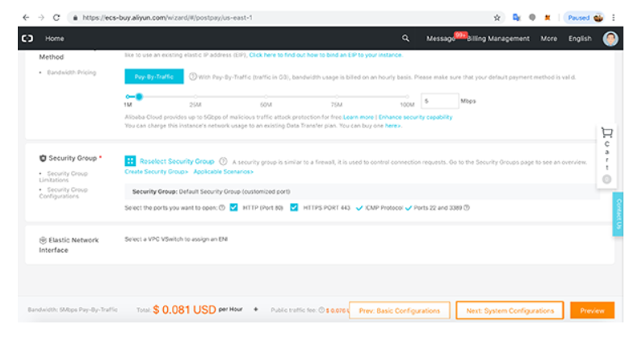Click the Alibaba Cloud logo icon
Viewport: 642px width, 345px height.
(x=27, y=39)
